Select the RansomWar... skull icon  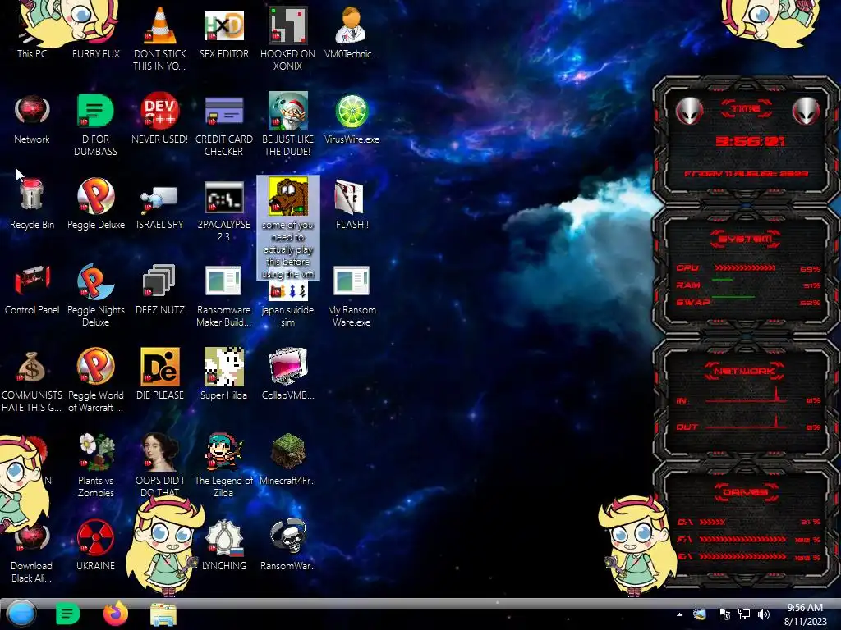(288, 536)
